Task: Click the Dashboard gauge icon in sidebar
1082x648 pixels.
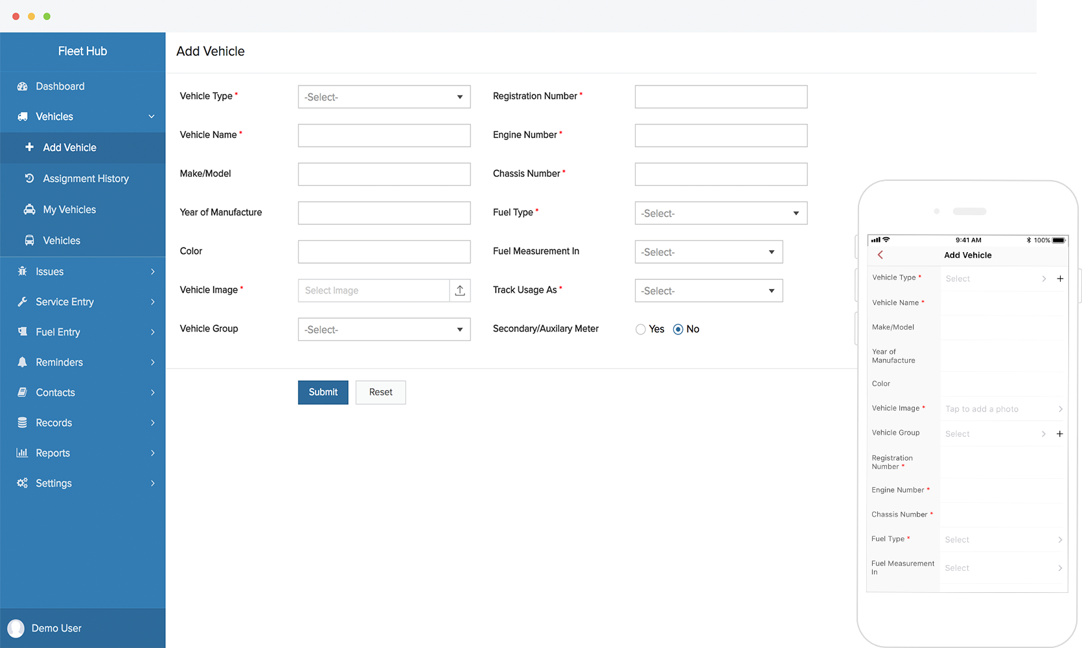Action: tap(22, 86)
